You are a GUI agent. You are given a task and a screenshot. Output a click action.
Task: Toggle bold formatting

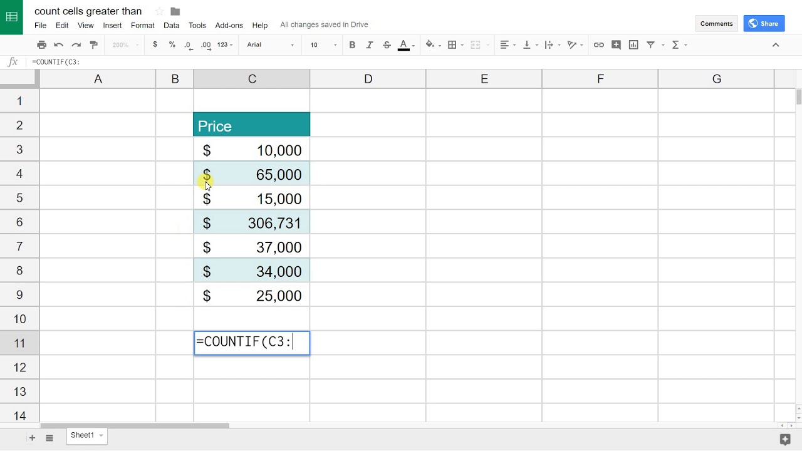point(352,44)
